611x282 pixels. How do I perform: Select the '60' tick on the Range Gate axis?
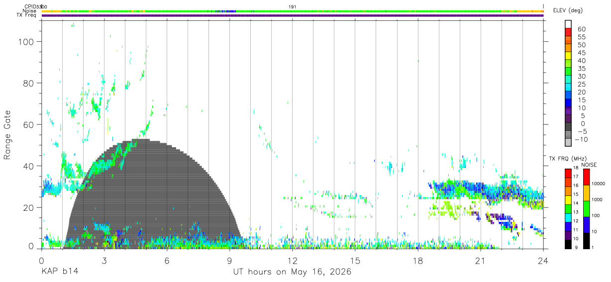[x=29, y=124]
